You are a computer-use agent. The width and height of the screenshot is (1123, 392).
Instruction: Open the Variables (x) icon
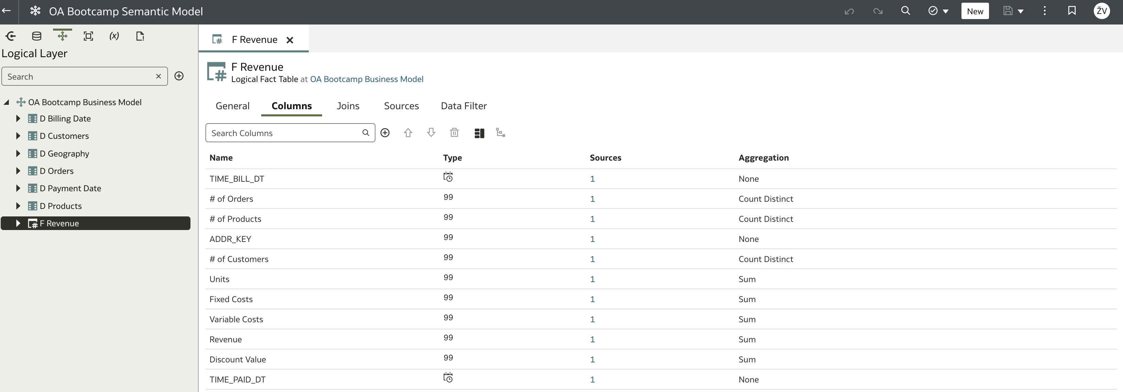click(x=114, y=36)
